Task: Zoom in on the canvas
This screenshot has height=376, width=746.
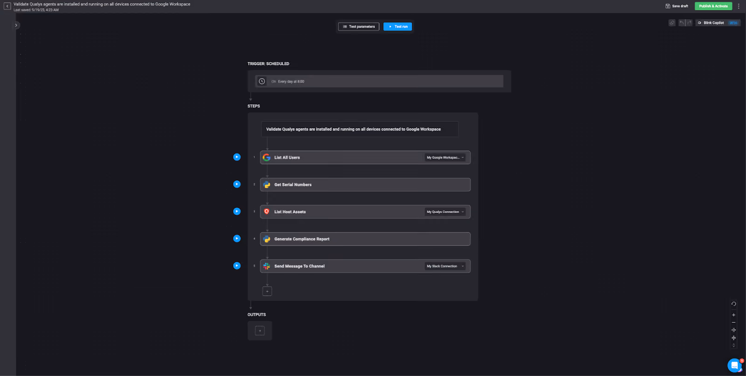Action: (x=733, y=315)
